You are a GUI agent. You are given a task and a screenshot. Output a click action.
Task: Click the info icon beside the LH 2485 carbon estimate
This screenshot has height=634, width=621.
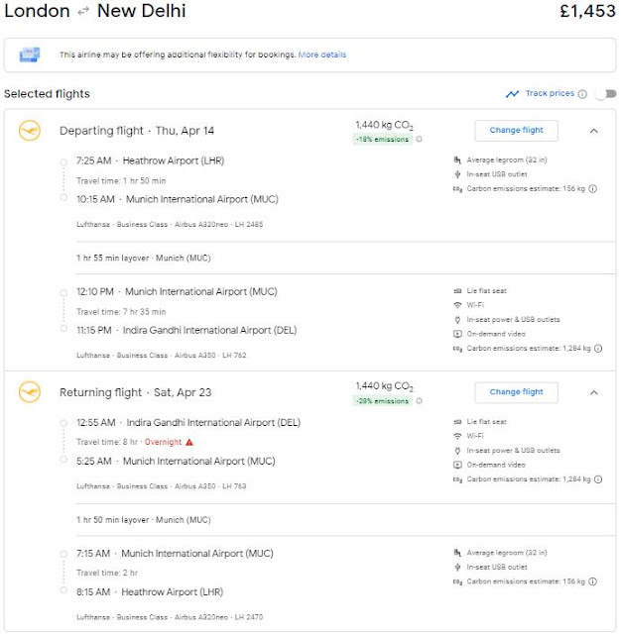click(x=592, y=188)
